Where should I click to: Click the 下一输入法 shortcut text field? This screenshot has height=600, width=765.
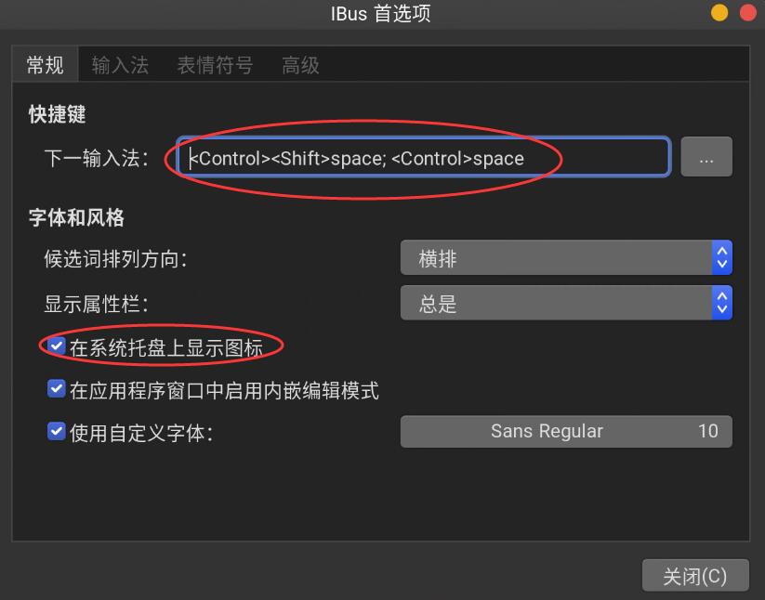(424, 157)
